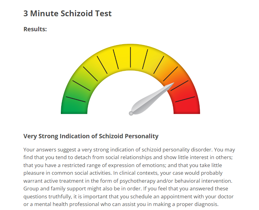Click the text 'questions truthfully' in paragraph
This screenshot has height=210, width=259.
click(x=48, y=197)
